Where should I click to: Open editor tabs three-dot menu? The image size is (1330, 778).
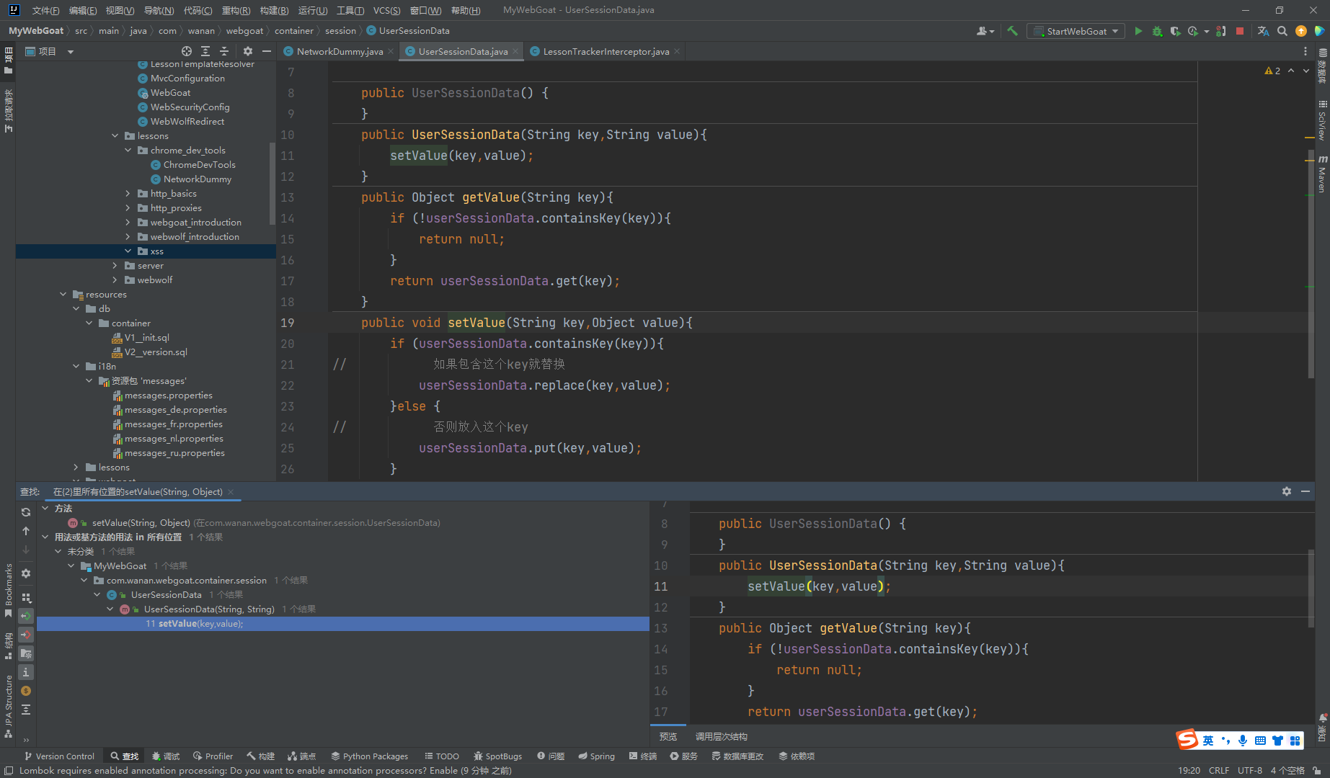1305,51
